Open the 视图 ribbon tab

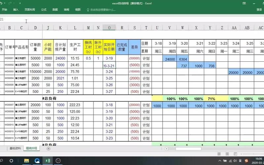point(78,10)
